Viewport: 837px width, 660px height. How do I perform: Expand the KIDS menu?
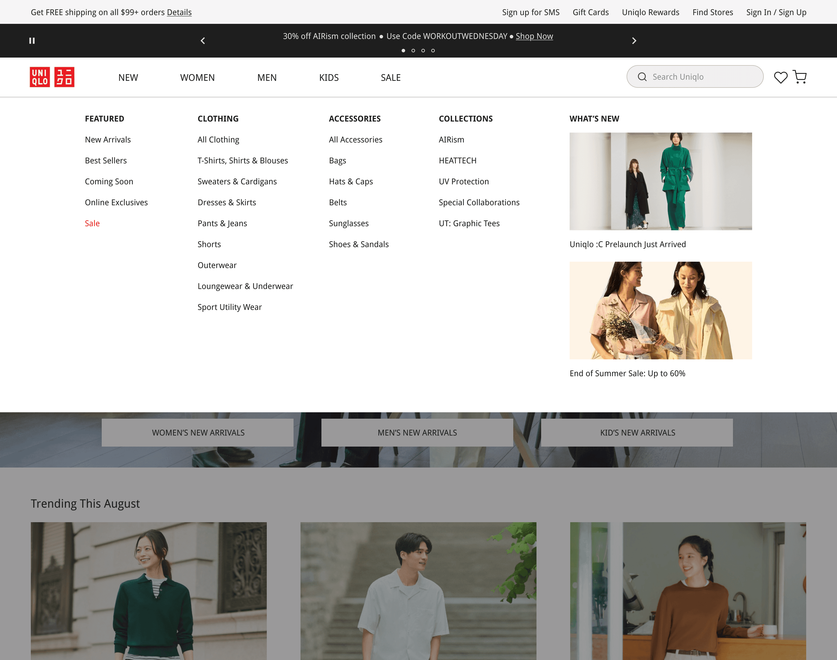(329, 78)
